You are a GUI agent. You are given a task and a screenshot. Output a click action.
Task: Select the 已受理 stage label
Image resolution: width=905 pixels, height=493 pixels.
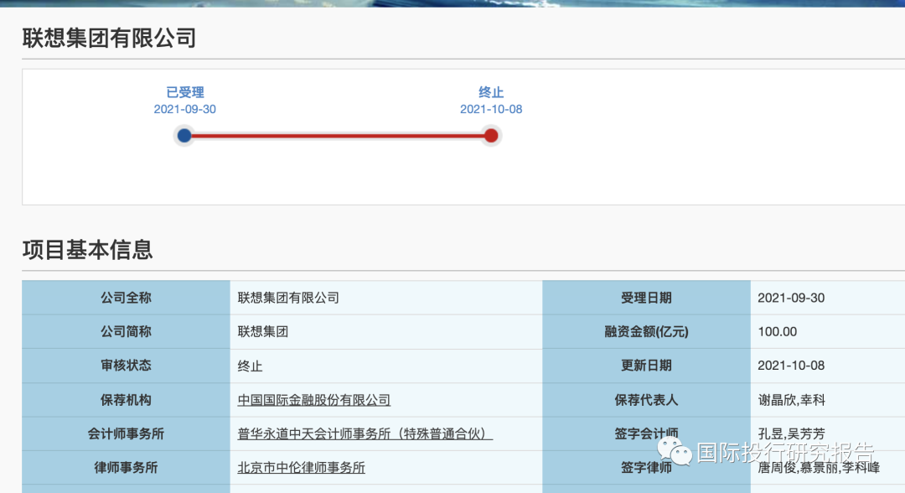pos(184,92)
